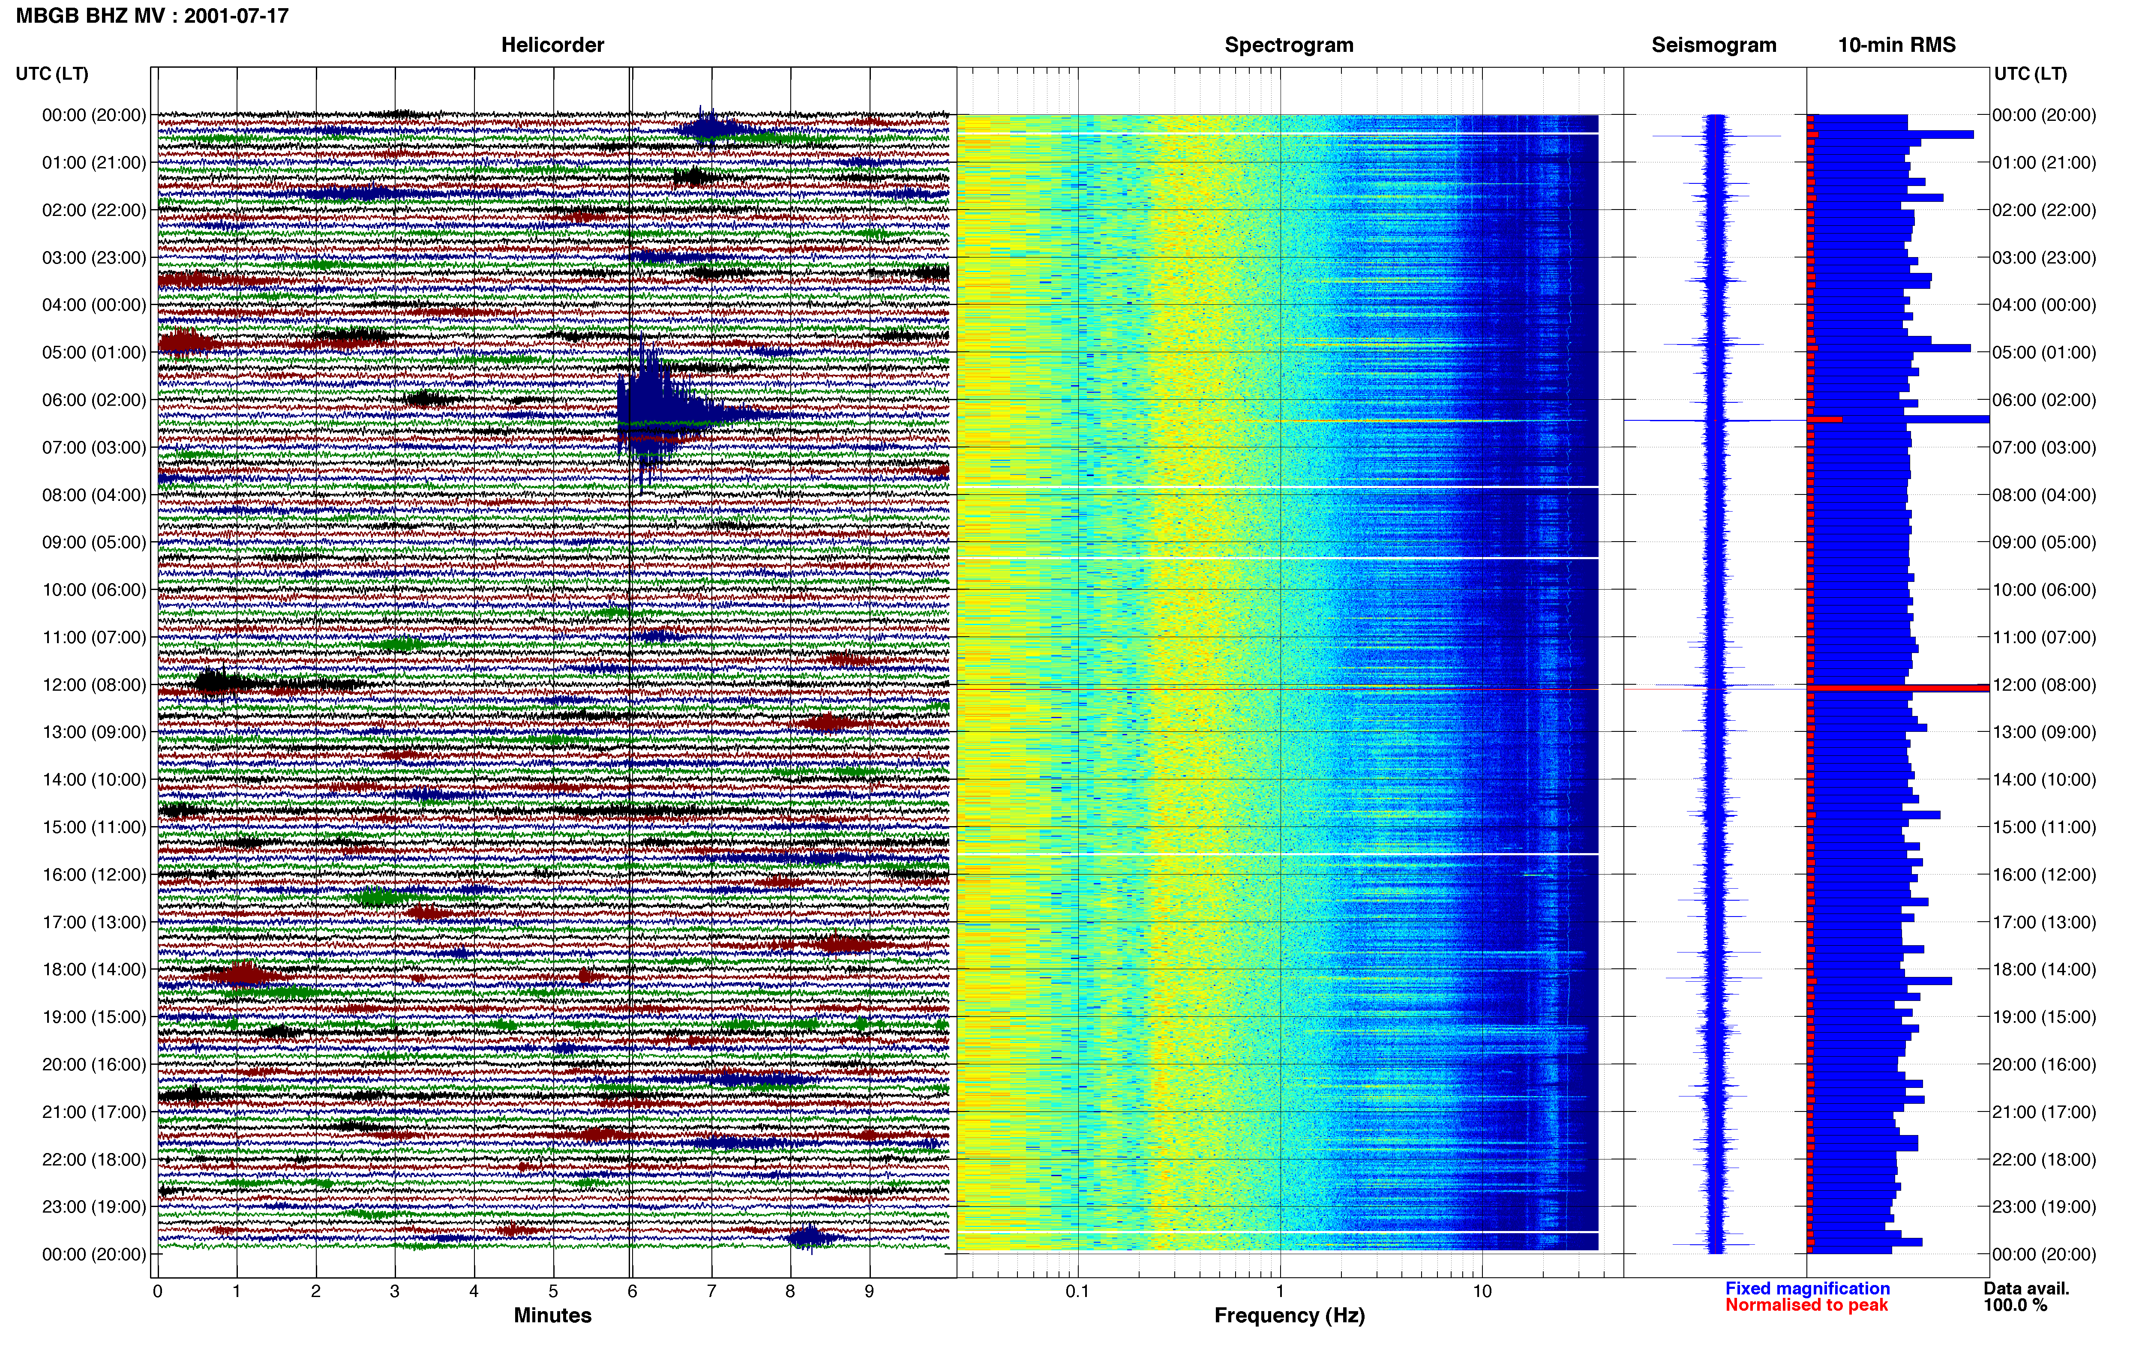2151x1345 pixels.
Task: Click the left 'UTC (LT)' axis label
Action: 52,74
